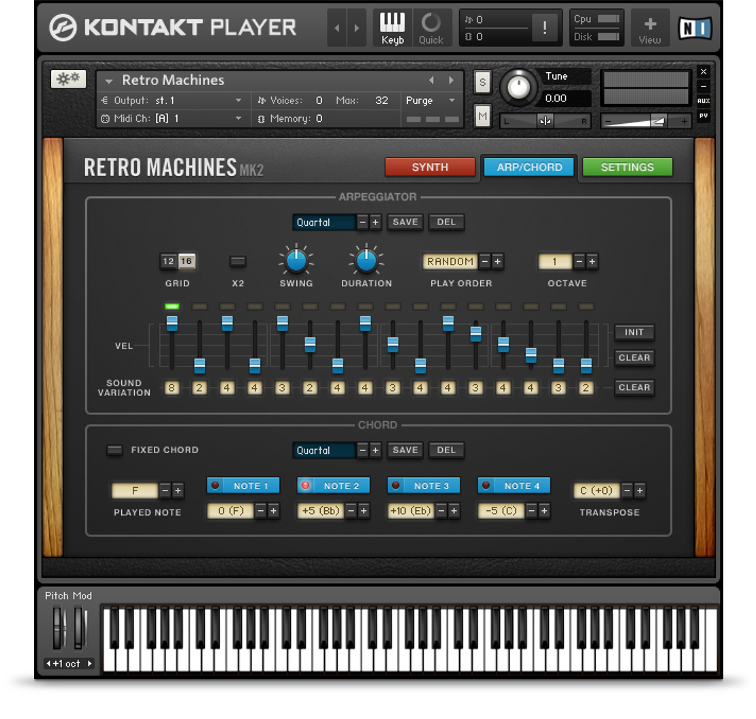Click the pan L-R slider
The image size is (756, 719).
pos(546,121)
